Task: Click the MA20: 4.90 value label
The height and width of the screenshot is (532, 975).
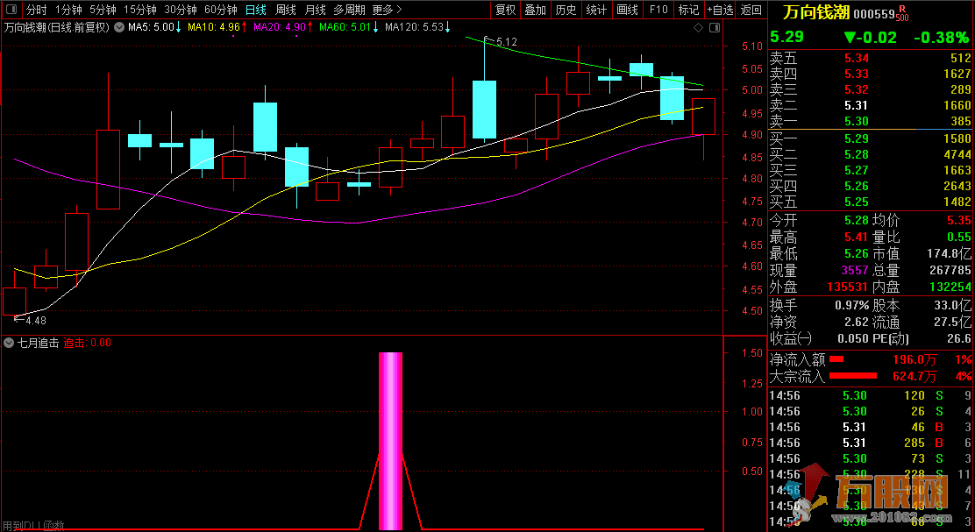Action: pos(283,27)
